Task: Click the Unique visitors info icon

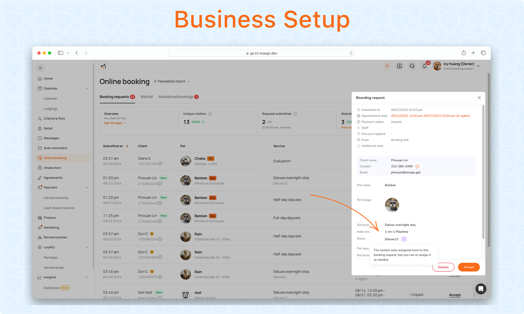Action: [210, 114]
